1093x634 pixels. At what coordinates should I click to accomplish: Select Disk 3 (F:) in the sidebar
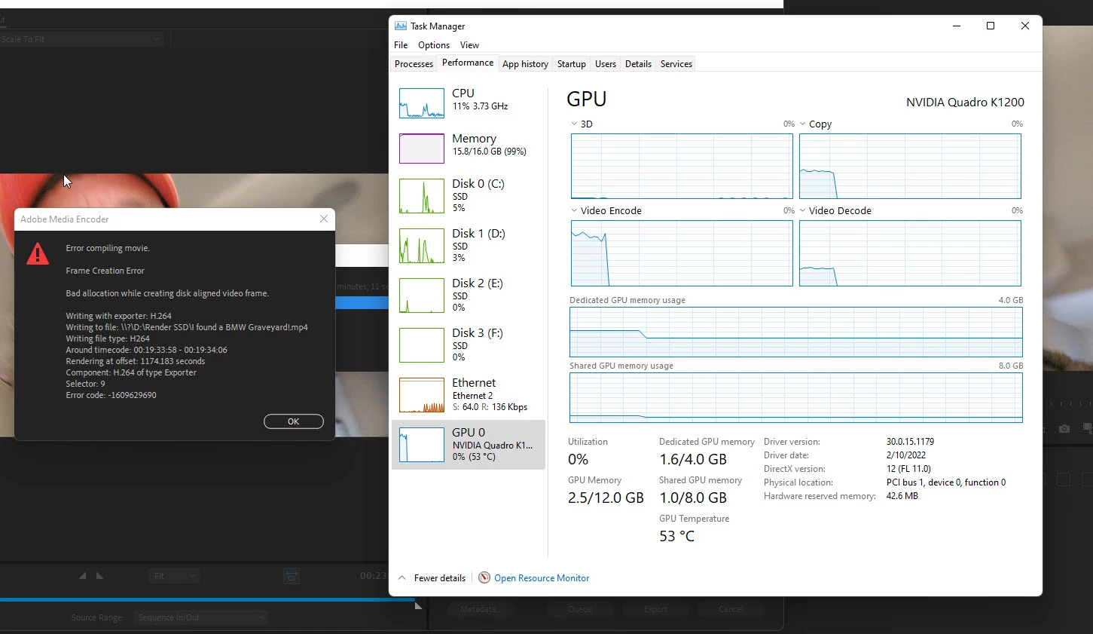[x=468, y=345]
